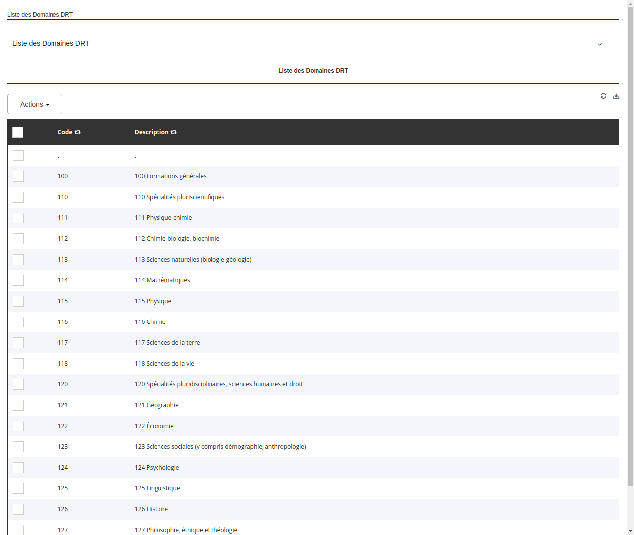Download the report using the download icon
The width and height of the screenshot is (634, 535).
tap(616, 96)
